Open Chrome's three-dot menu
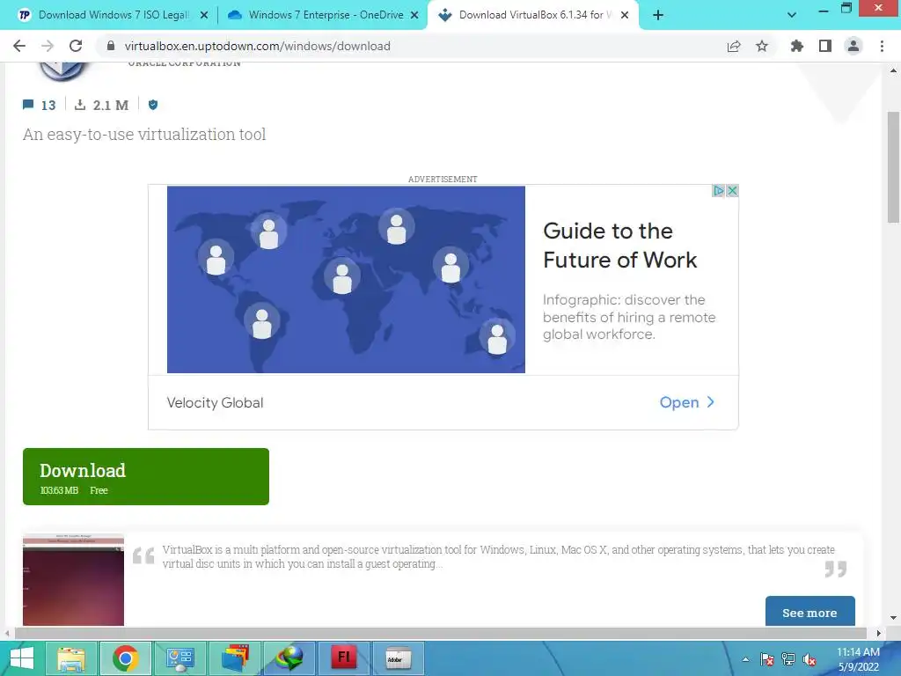Image resolution: width=901 pixels, height=676 pixels. [x=882, y=46]
